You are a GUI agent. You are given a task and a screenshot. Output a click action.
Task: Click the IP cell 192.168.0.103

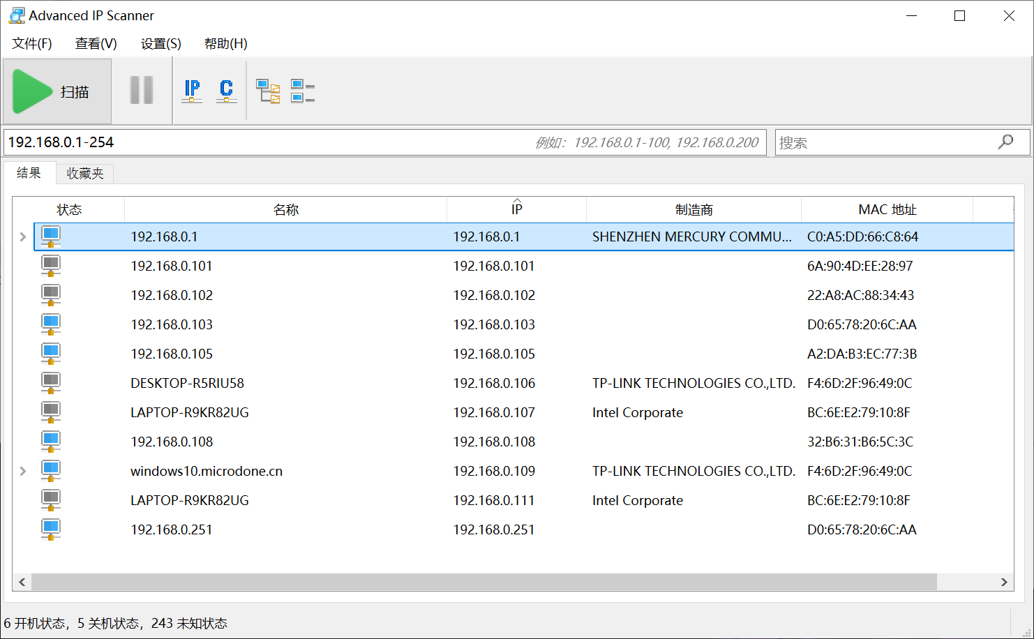click(494, 324)
